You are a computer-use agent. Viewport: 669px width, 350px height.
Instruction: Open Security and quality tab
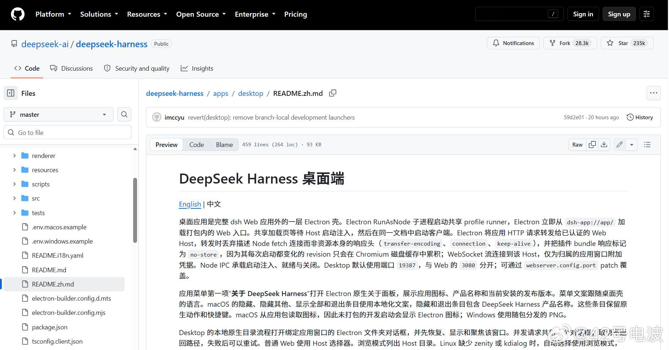tap(137, 69)
